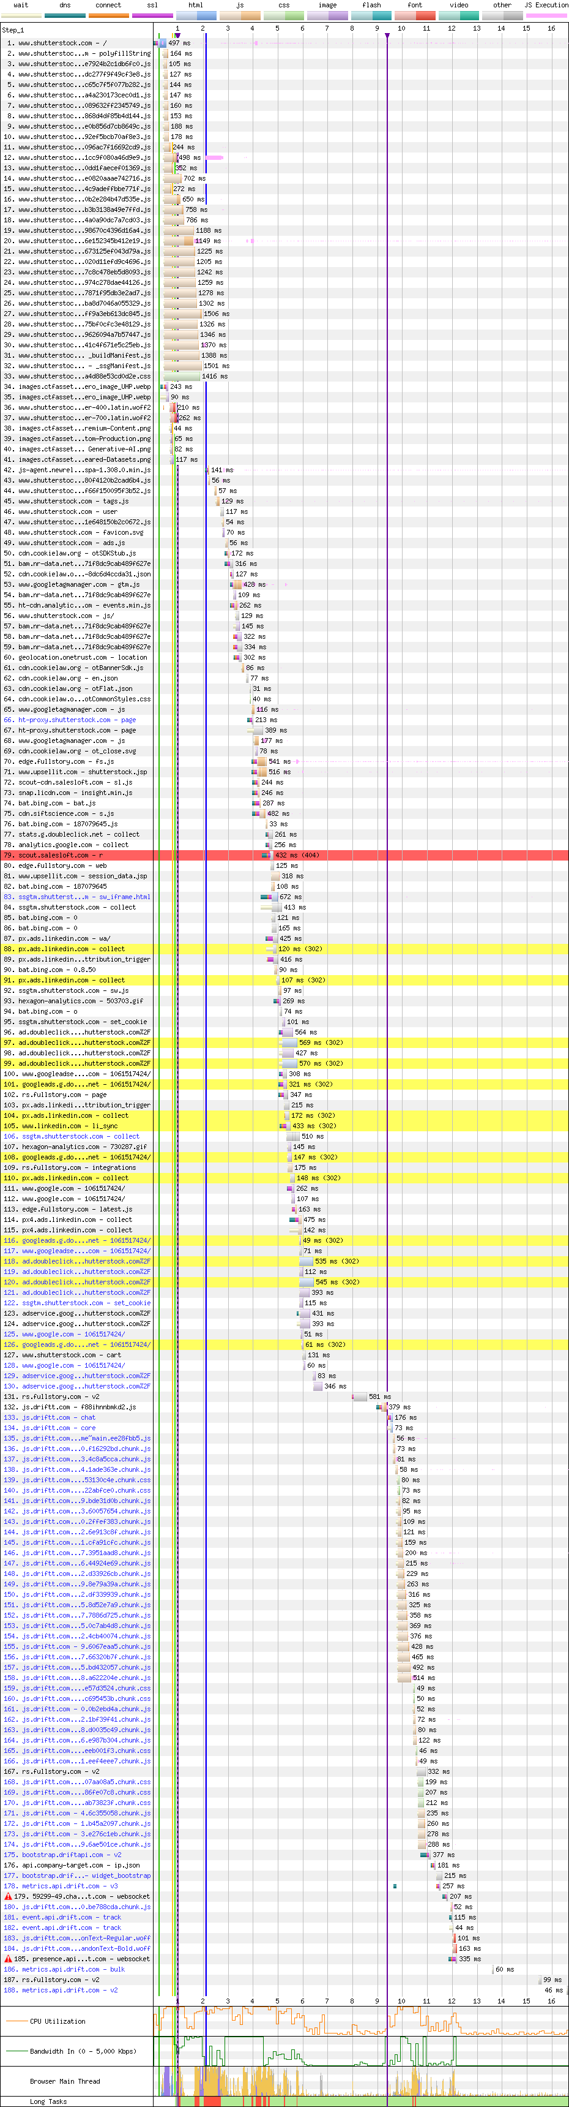
Task: Open request 66 ht-proxy.shutterstock.com page
Action: pyautogui.click(x=77, y=720)
